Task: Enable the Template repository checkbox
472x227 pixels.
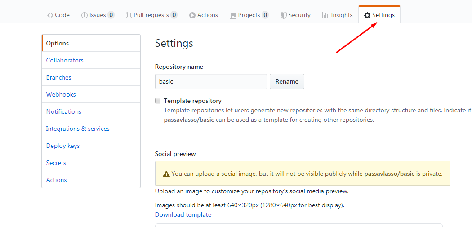Action: pos(158,101)
